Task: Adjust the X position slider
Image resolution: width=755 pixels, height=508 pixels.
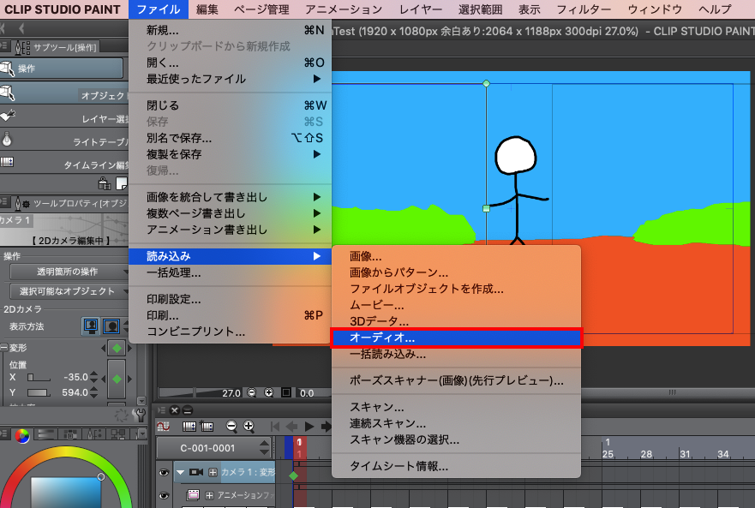Action: pyautogui.click(x=39, y=377)
